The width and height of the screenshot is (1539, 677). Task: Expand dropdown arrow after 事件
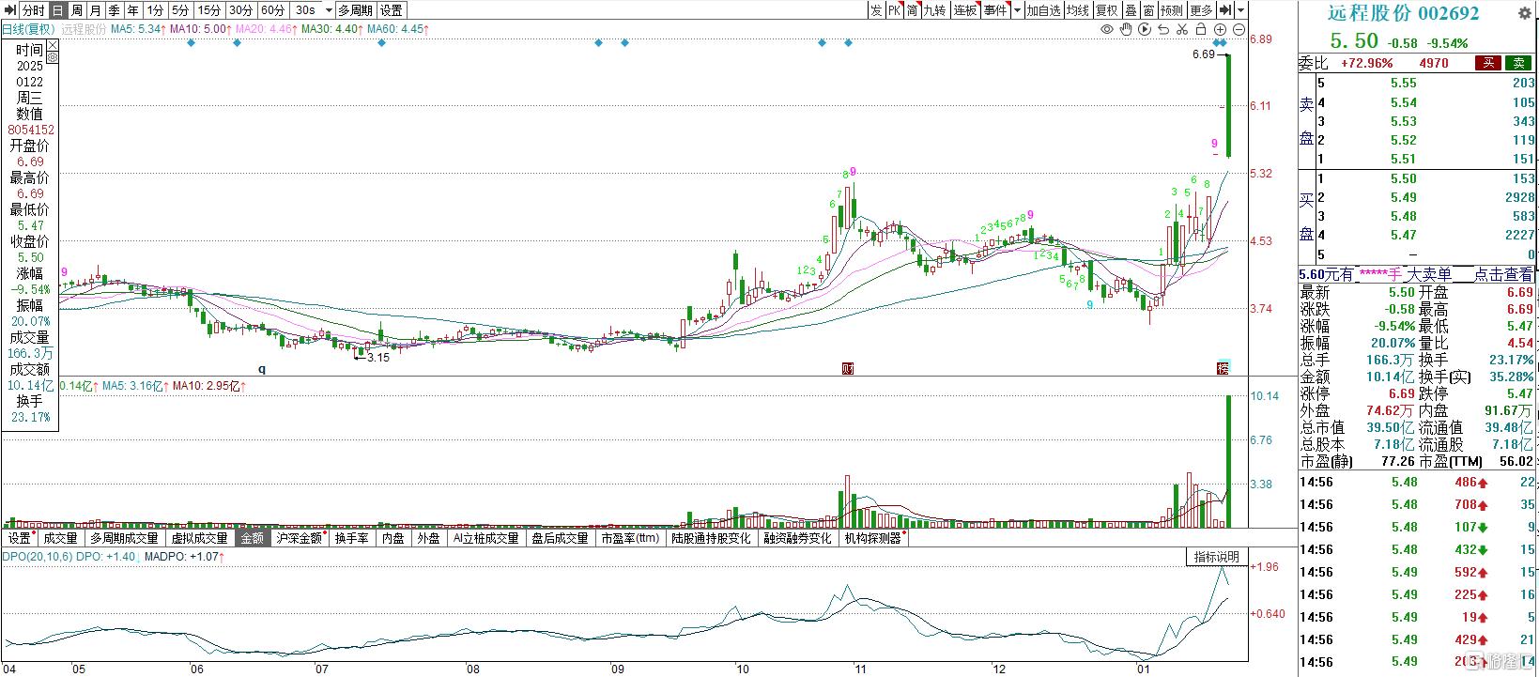coord(1017,10)
